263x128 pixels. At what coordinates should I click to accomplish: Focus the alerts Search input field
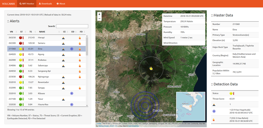pyautogui.click(x=72, y=26)
